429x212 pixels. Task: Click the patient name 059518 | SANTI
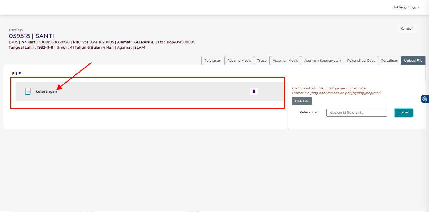coord(31,36)
